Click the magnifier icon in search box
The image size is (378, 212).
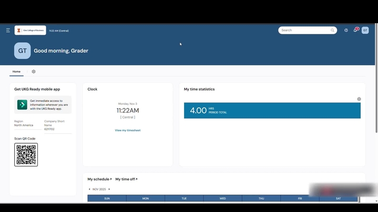coord(332,30)
